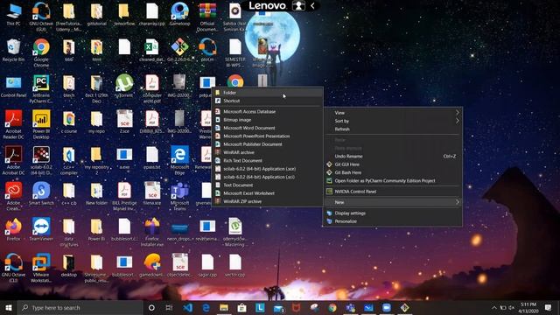Image resolution: width=560 pixels, height=315 pixels.
Task: Create a new Bitmap image
Action: (x=268, y=120)
